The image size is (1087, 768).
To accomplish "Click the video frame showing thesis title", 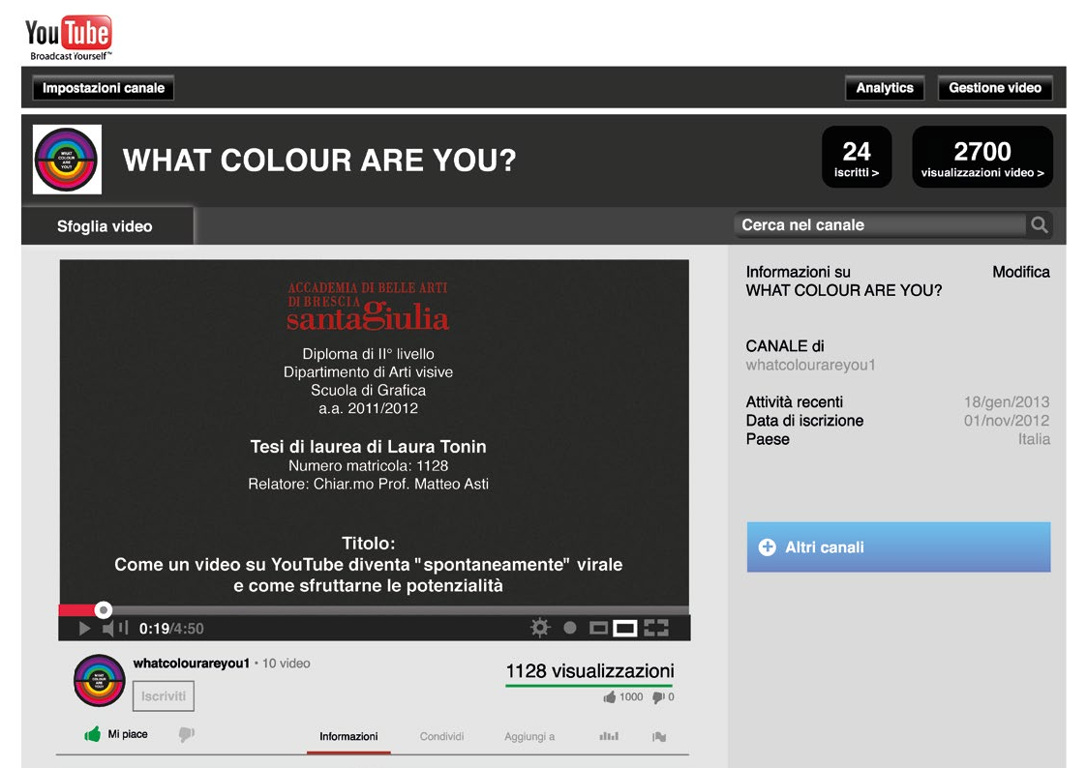I will pyautogui.click(x=375, y=432).
